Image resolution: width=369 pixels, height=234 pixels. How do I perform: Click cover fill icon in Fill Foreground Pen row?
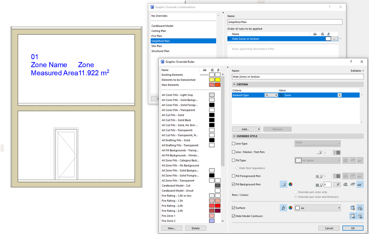(353, 176)
